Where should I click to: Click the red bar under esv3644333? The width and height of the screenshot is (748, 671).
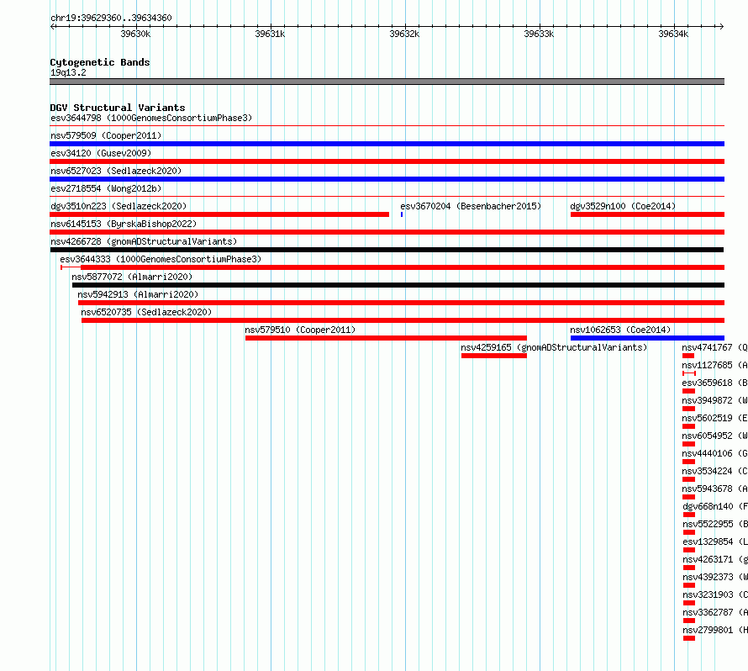tap(403, 267)
